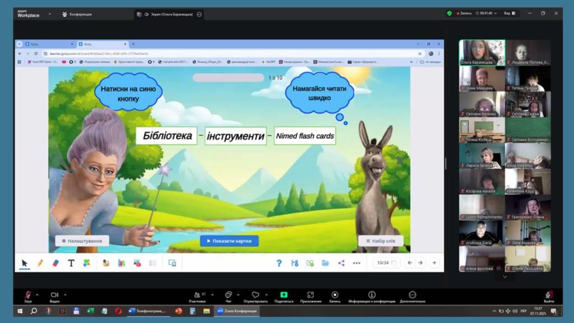This screenshot has height=323, width=574.
Task: Expand the video options arrow next to camera
Action: pyautogui.click(x=65, y=294)
